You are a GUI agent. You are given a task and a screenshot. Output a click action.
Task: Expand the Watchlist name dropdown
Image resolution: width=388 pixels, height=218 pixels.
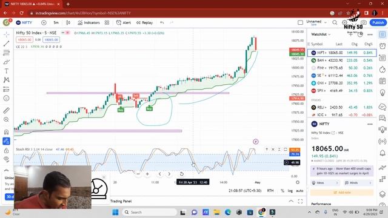click(x=321, y=35)
